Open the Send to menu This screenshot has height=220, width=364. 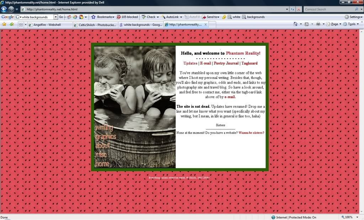(x=210, y=17)
